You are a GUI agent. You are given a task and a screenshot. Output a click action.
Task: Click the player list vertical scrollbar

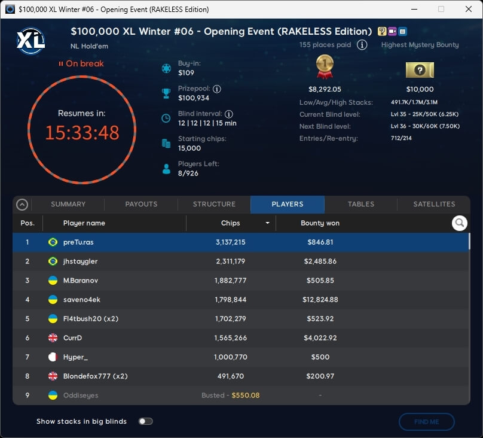(469, 242)
